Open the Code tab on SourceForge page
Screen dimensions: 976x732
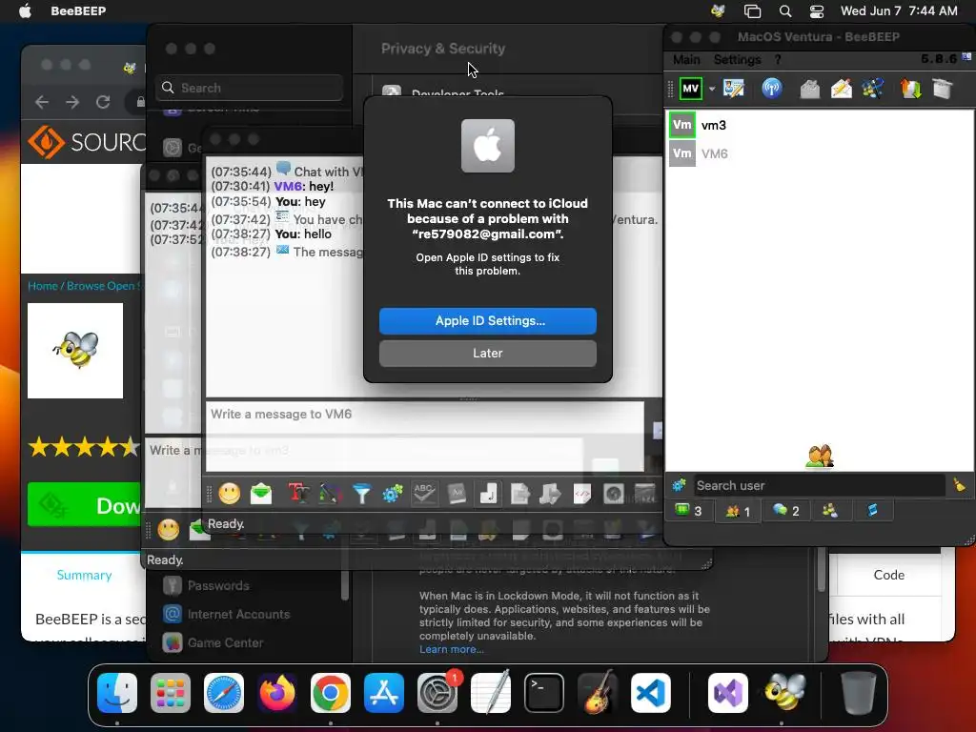pyautogui.click(x=889, y=575)
